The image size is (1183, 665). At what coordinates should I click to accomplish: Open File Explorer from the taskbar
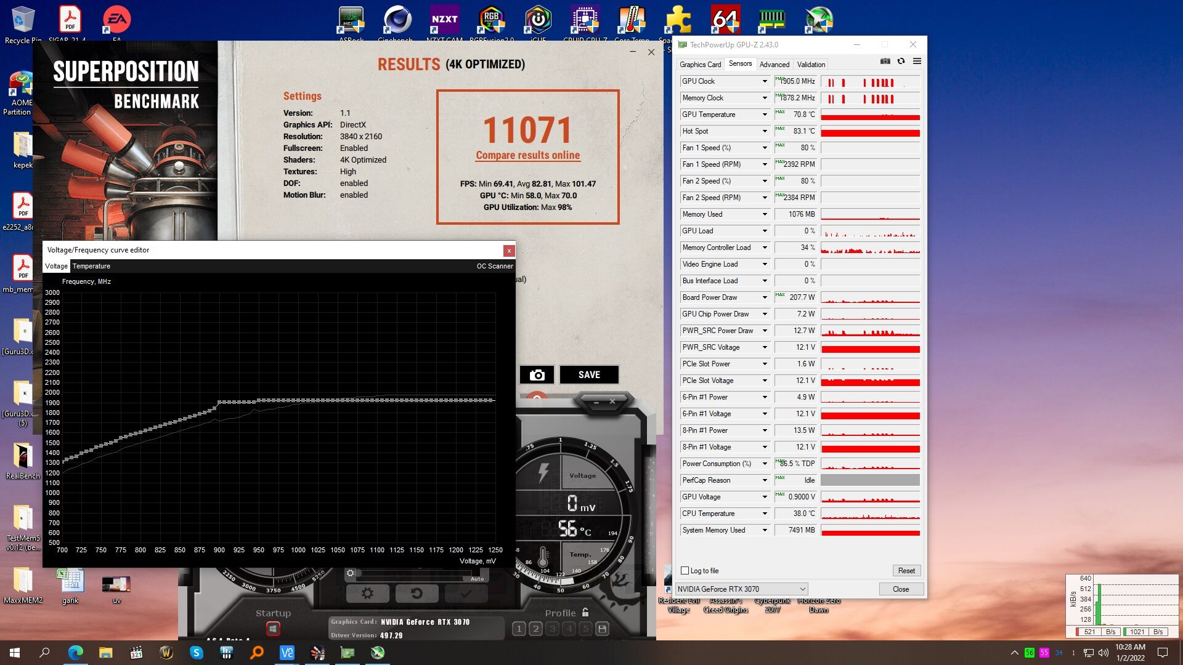pos(106,653)
